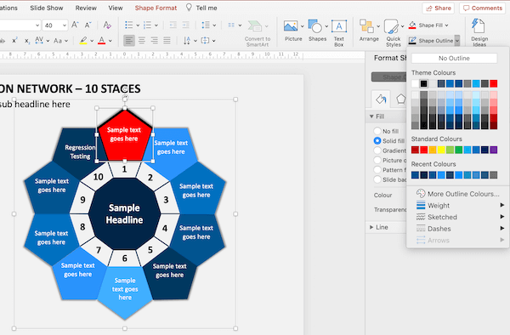Select Effects pentagon icon in Format pane
This screenshot has width=510, height=335.
[400, 99]
